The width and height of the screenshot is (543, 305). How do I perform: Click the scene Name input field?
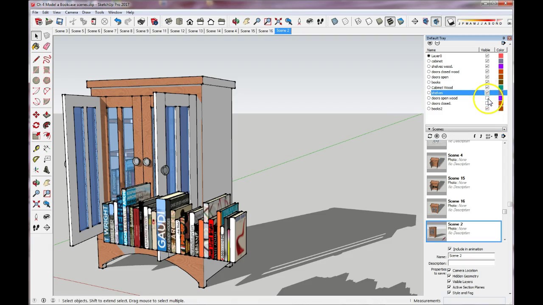click(471, 256)
